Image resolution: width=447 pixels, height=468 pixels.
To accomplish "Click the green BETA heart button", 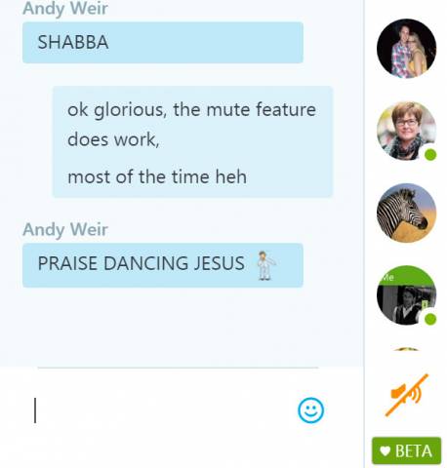I will click(406, 450).
